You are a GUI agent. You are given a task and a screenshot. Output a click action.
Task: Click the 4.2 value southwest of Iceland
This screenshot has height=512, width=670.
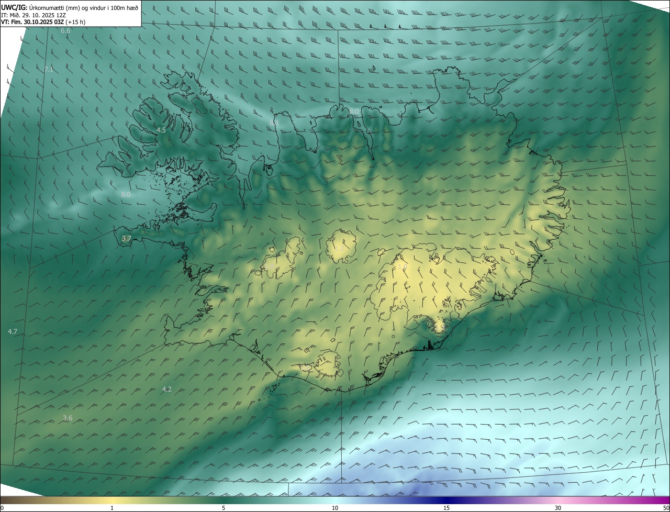pos(166,389)
